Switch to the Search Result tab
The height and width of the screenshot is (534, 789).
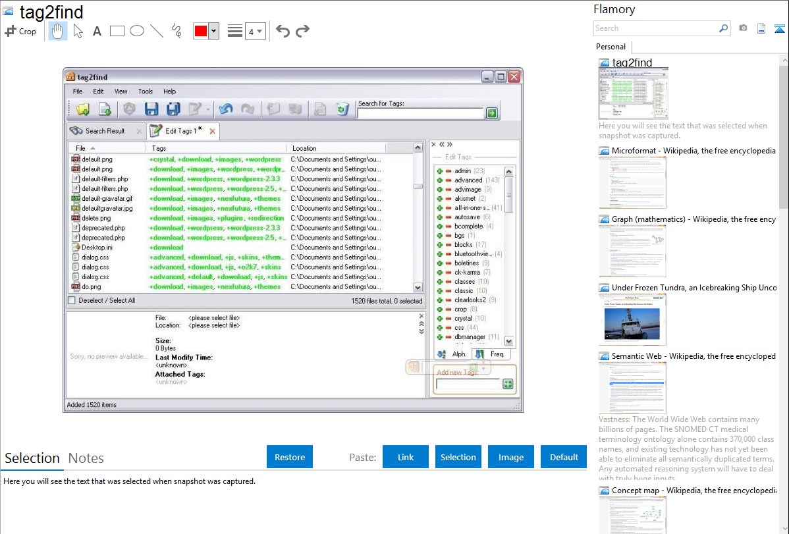tap(105, 131)
